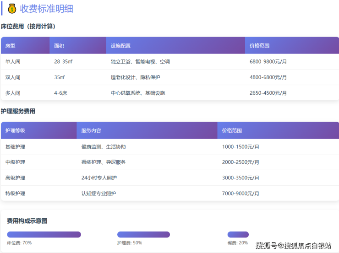The height and width of the screenshot is (253, 339).
Task: Click the 7000-9000元/月 price cell
Action: tap(241, 194)
